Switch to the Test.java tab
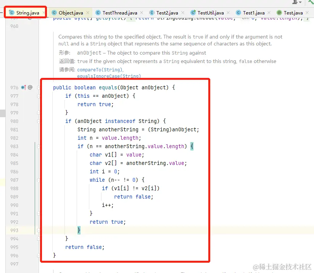This screenshot has width=314, height=273. [293, 13]
